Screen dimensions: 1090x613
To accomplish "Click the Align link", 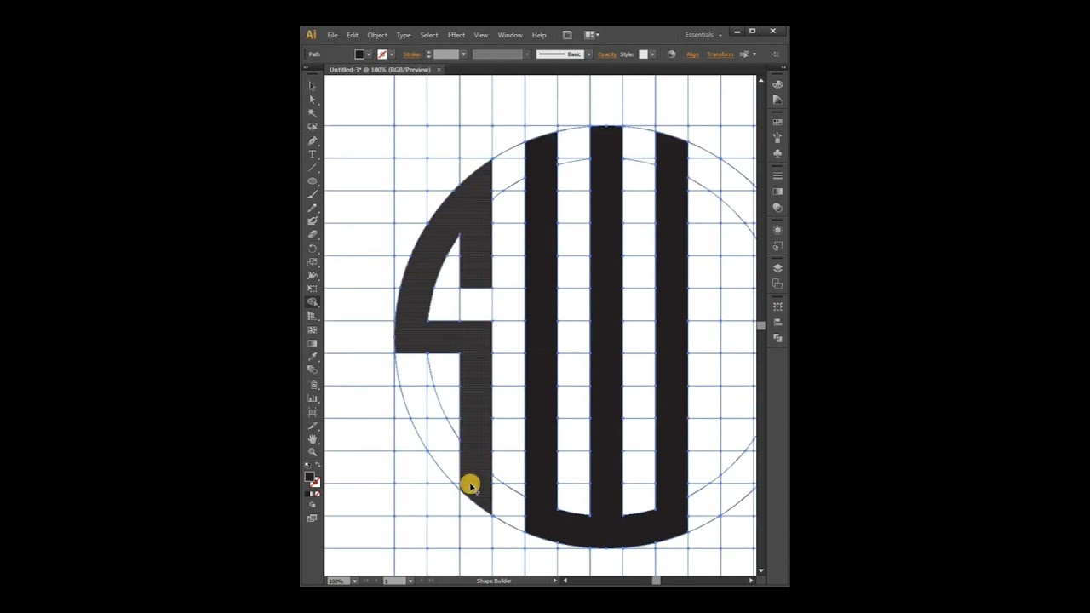I will (x=692, y=54).
